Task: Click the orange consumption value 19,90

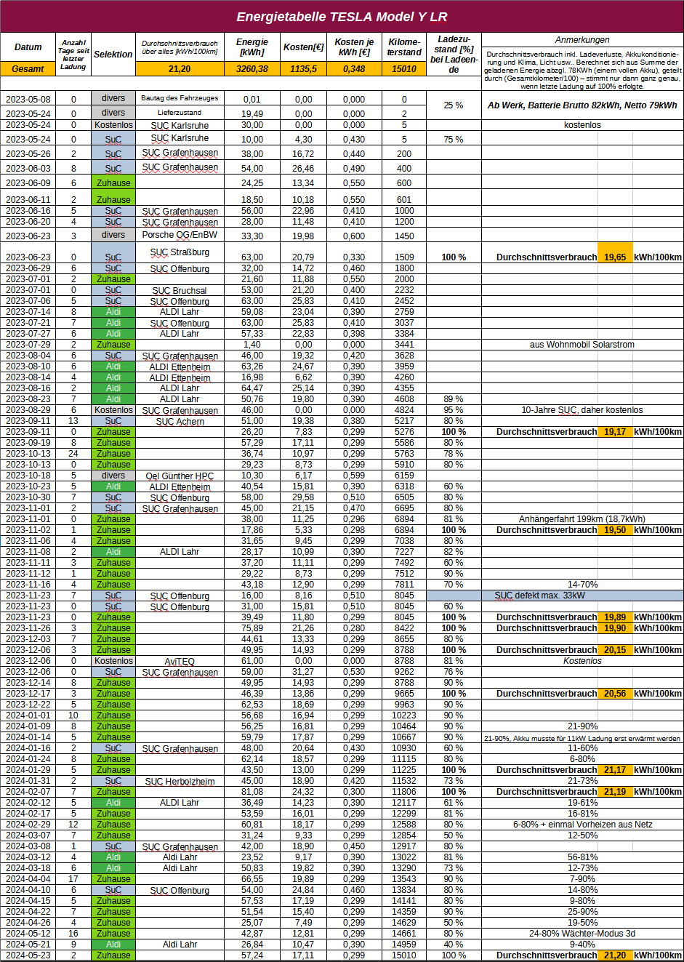Action: 615,628
